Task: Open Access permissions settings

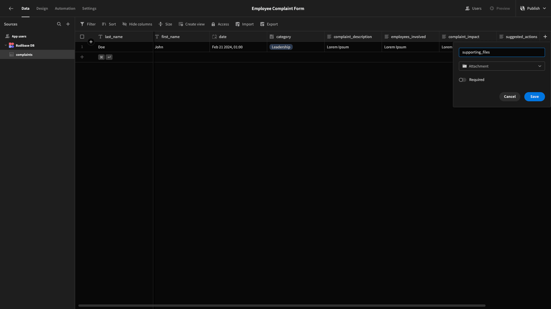Action: tap(220, 24)
